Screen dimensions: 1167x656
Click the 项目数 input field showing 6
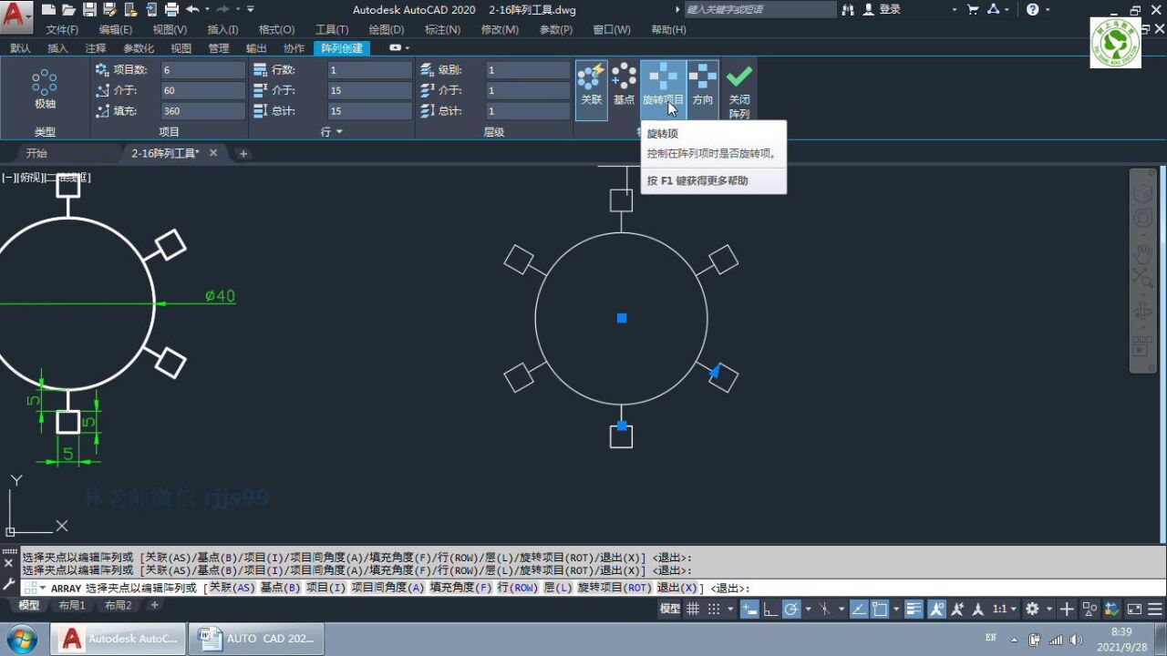(202, 70)
